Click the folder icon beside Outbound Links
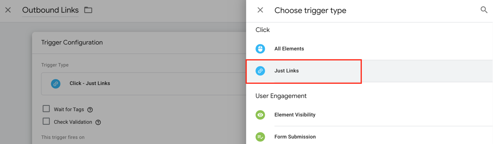493x144 pixels. [x=88, y=10]
